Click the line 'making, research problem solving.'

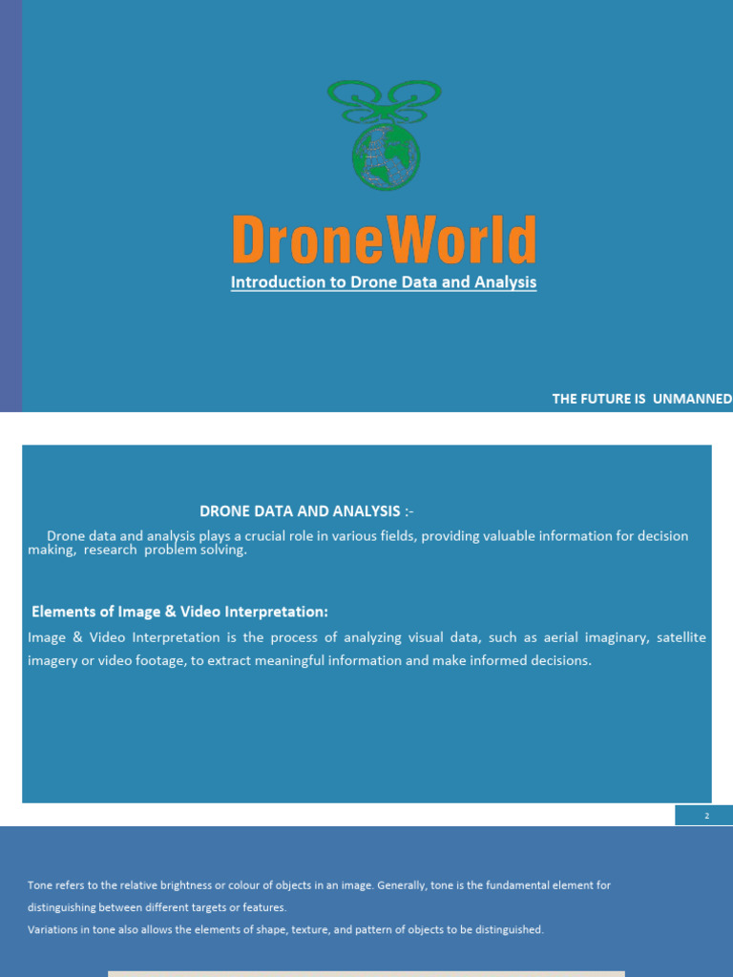point(137,551)
